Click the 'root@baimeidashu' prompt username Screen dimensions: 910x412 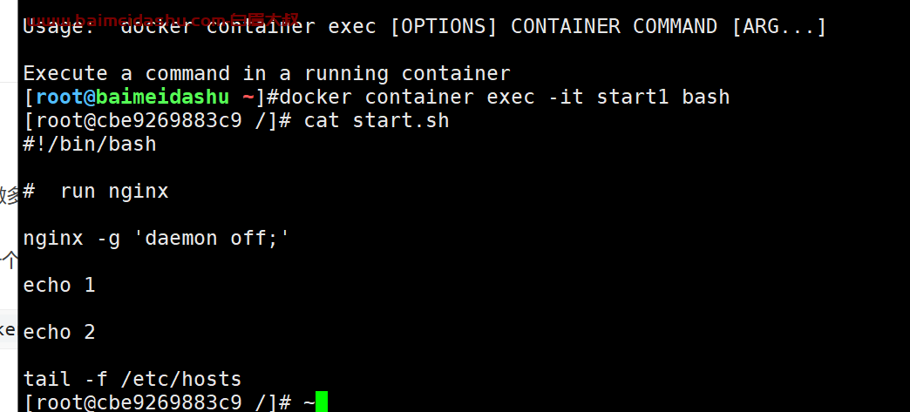coord(132,97)
